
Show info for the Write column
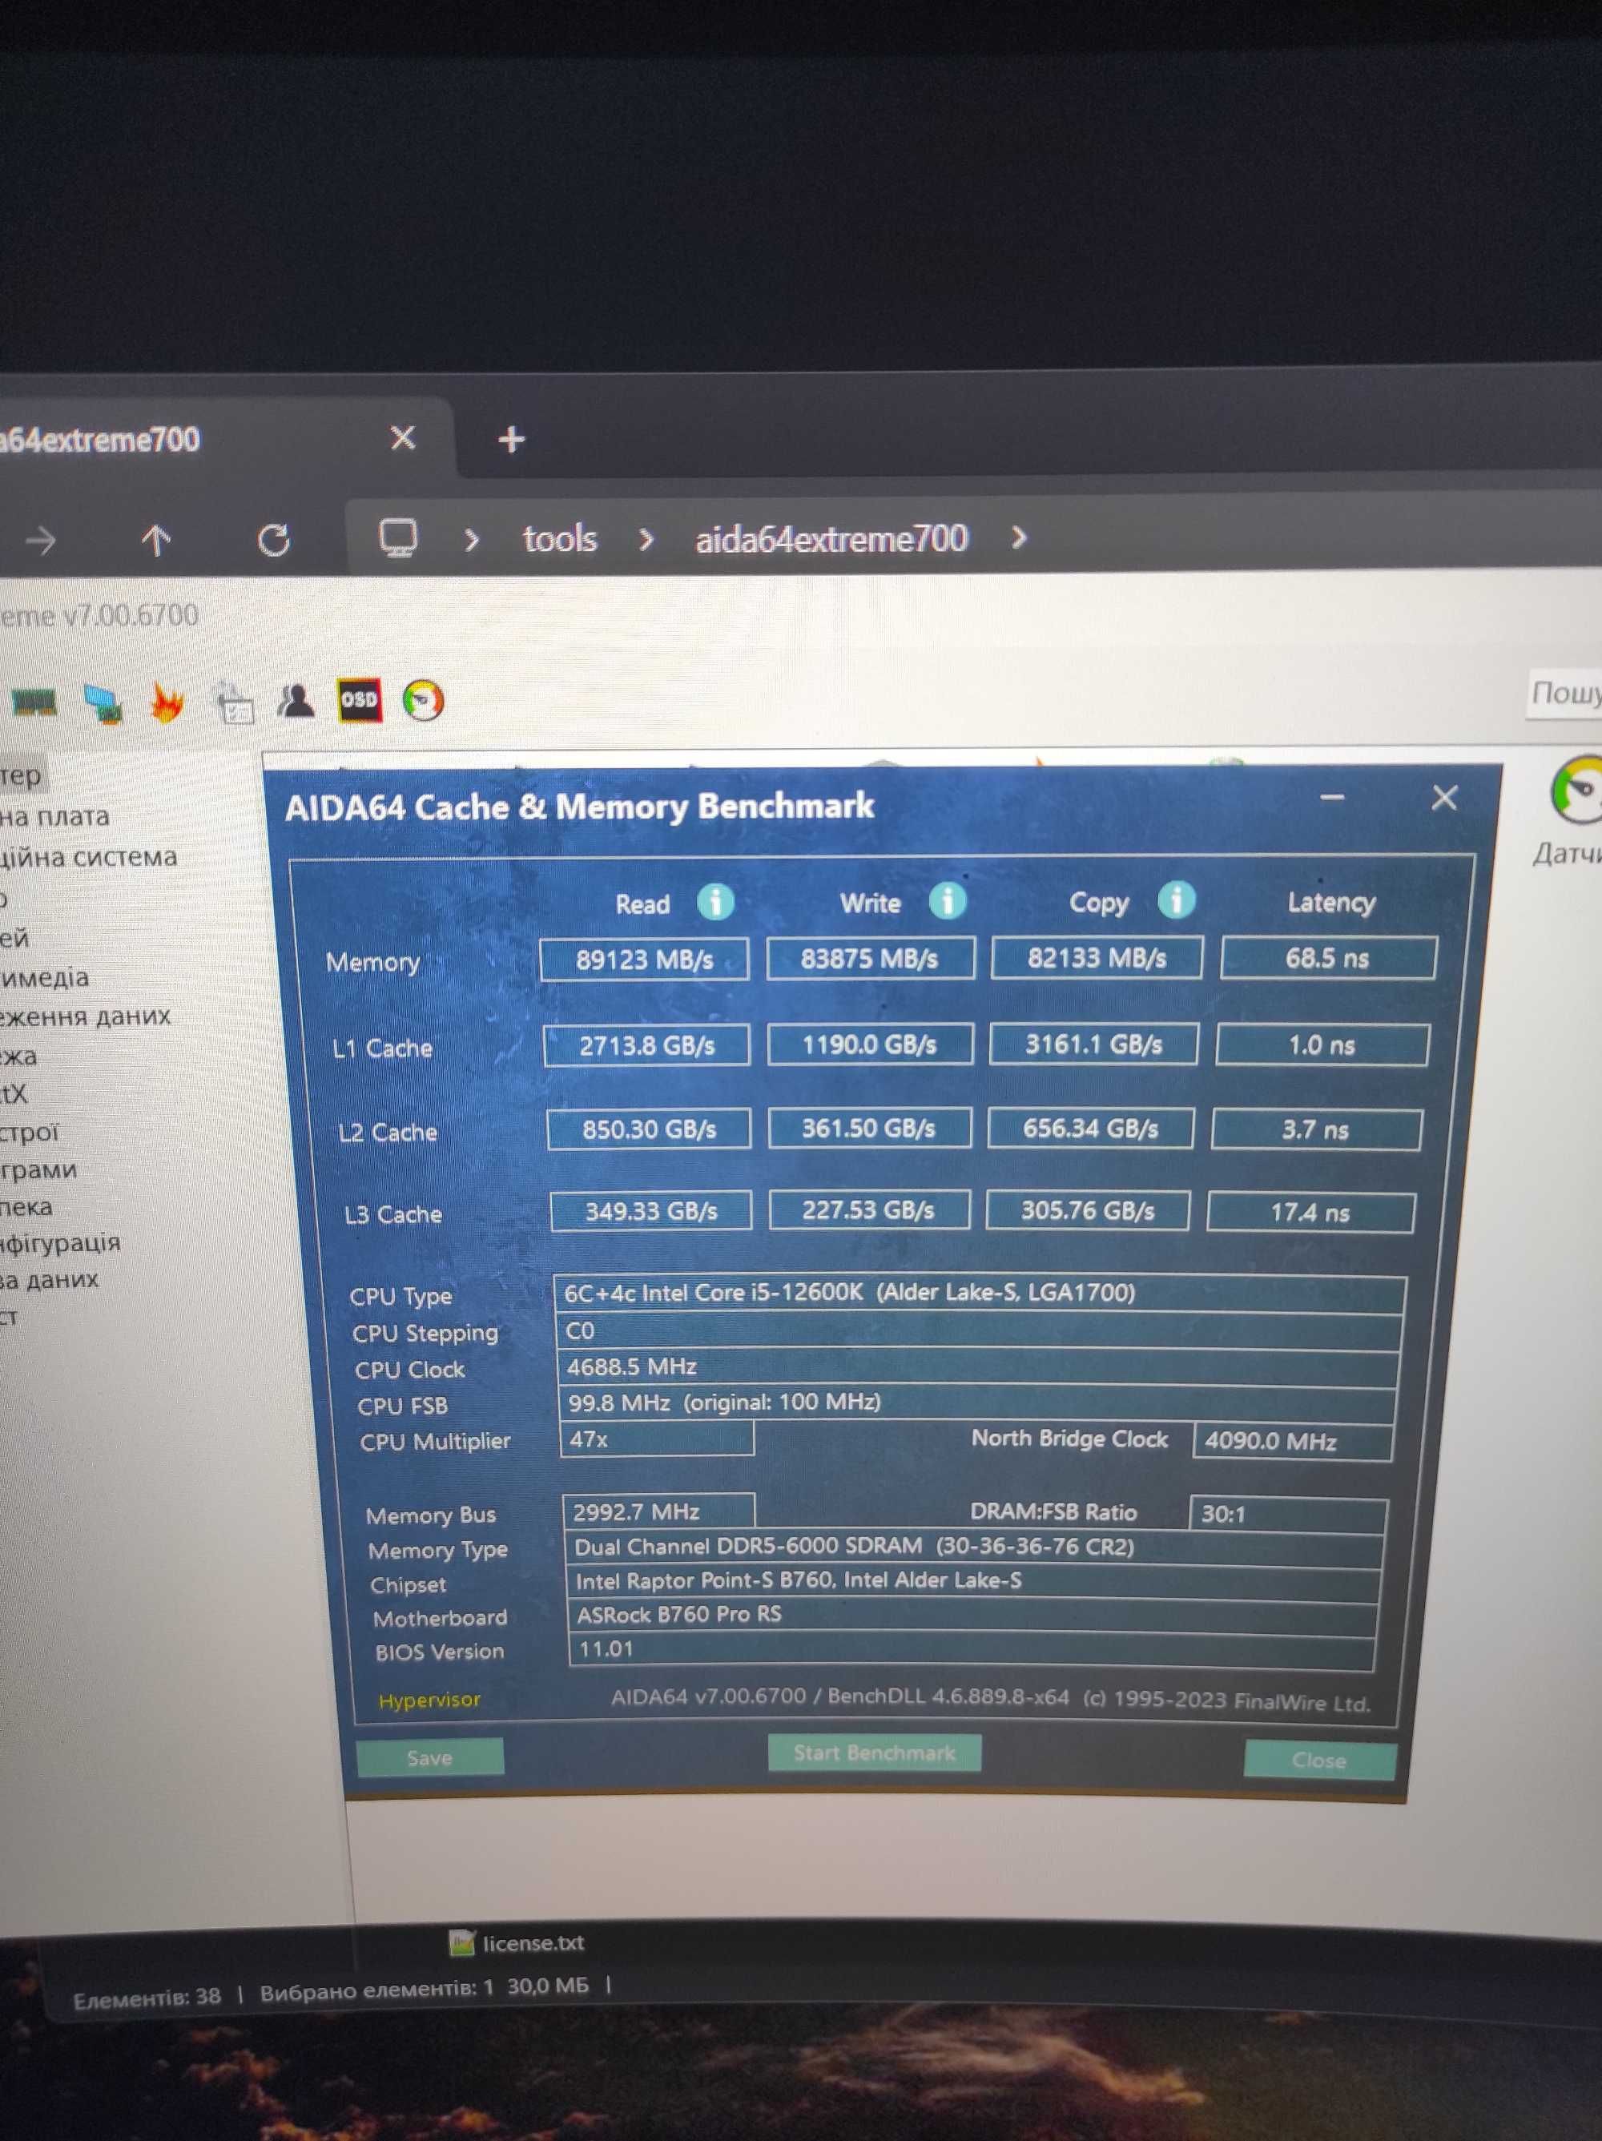pyautogui.click(x=948, y=900)
